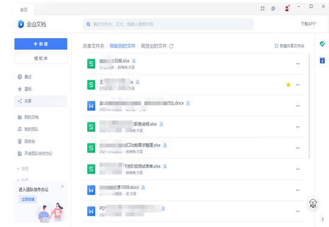Switch to 我发出的文件 tab
Image resolution: width=329 pixels, height=227 pixels.
154,46
